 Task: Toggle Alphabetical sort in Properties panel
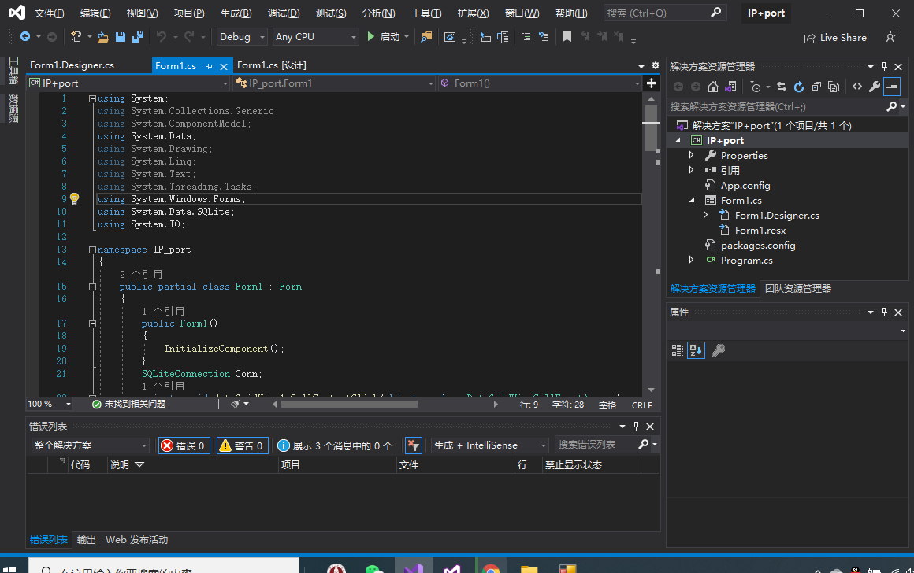pos(696,350)
